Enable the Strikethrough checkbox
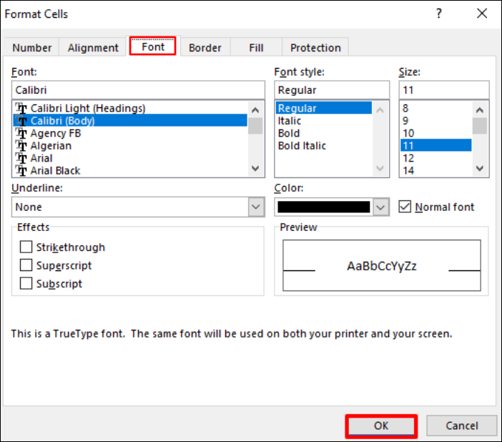This screenshot has width=502, height=442. pyautogui.click(x=26, y=247)
